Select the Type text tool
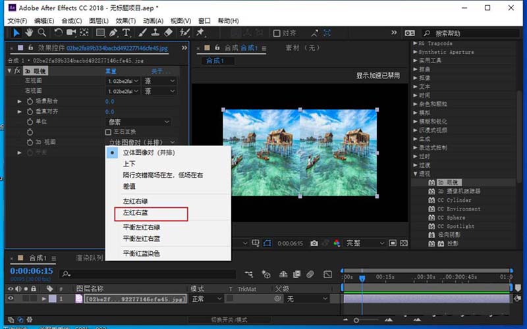Screen dimensions: 527x329 pos(126,32)
